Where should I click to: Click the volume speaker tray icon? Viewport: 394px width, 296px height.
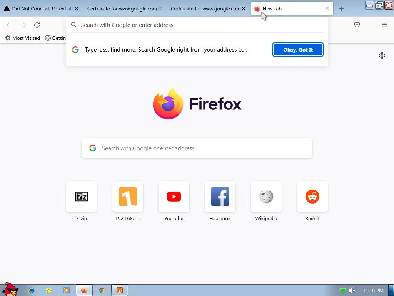pyautogui.click(x=352, y=291)
